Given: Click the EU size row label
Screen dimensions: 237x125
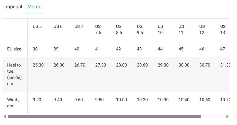Looking at the screenshot, I should click(x=14, y=49).
